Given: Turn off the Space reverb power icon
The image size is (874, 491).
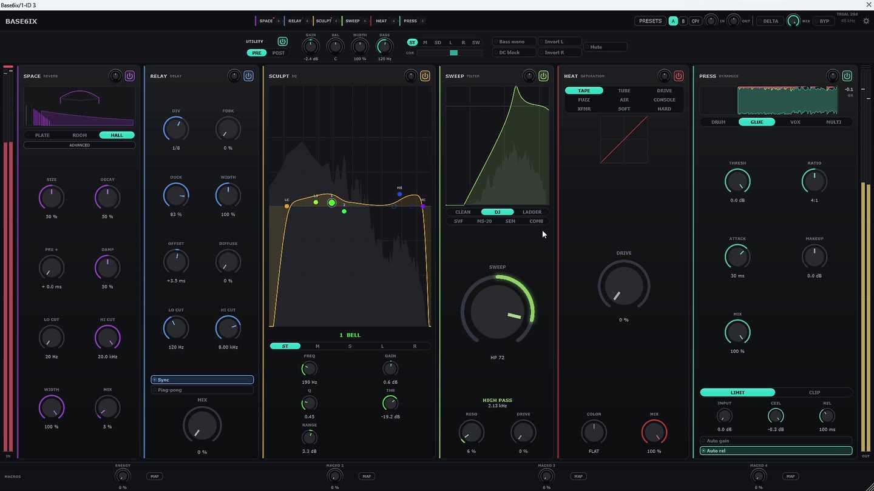Looking at the screenshot, I should coord(130,76).
